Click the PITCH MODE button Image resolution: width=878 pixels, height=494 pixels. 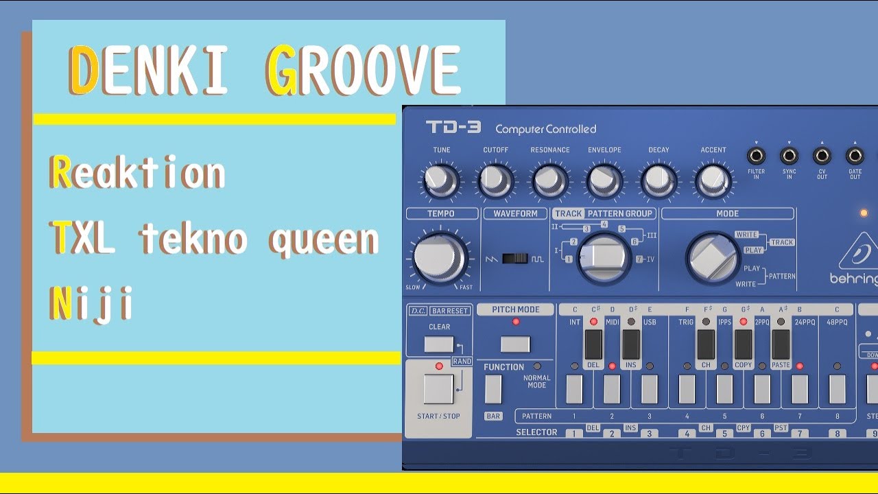pos(515,344)
